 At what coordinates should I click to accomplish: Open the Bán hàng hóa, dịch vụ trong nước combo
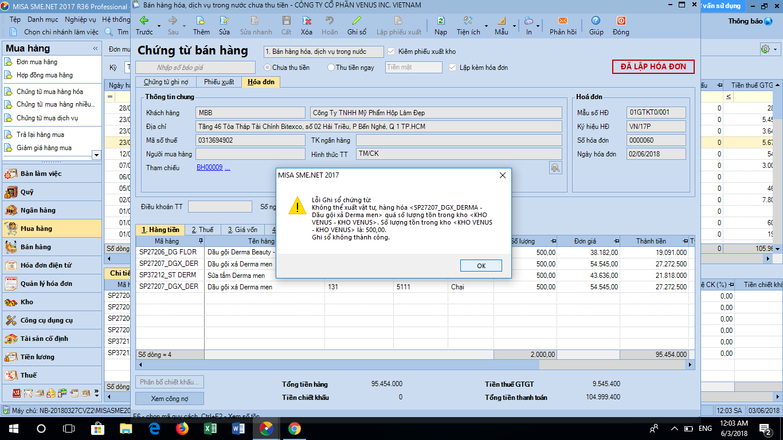323,52
